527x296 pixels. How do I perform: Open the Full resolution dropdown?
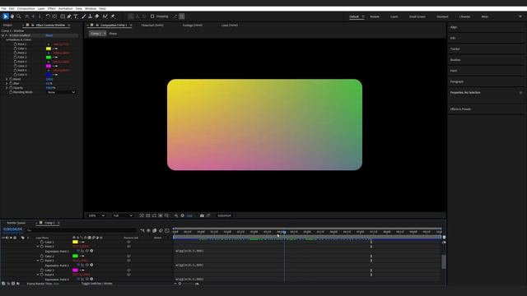pyautogui.click(x=123, y=215)
